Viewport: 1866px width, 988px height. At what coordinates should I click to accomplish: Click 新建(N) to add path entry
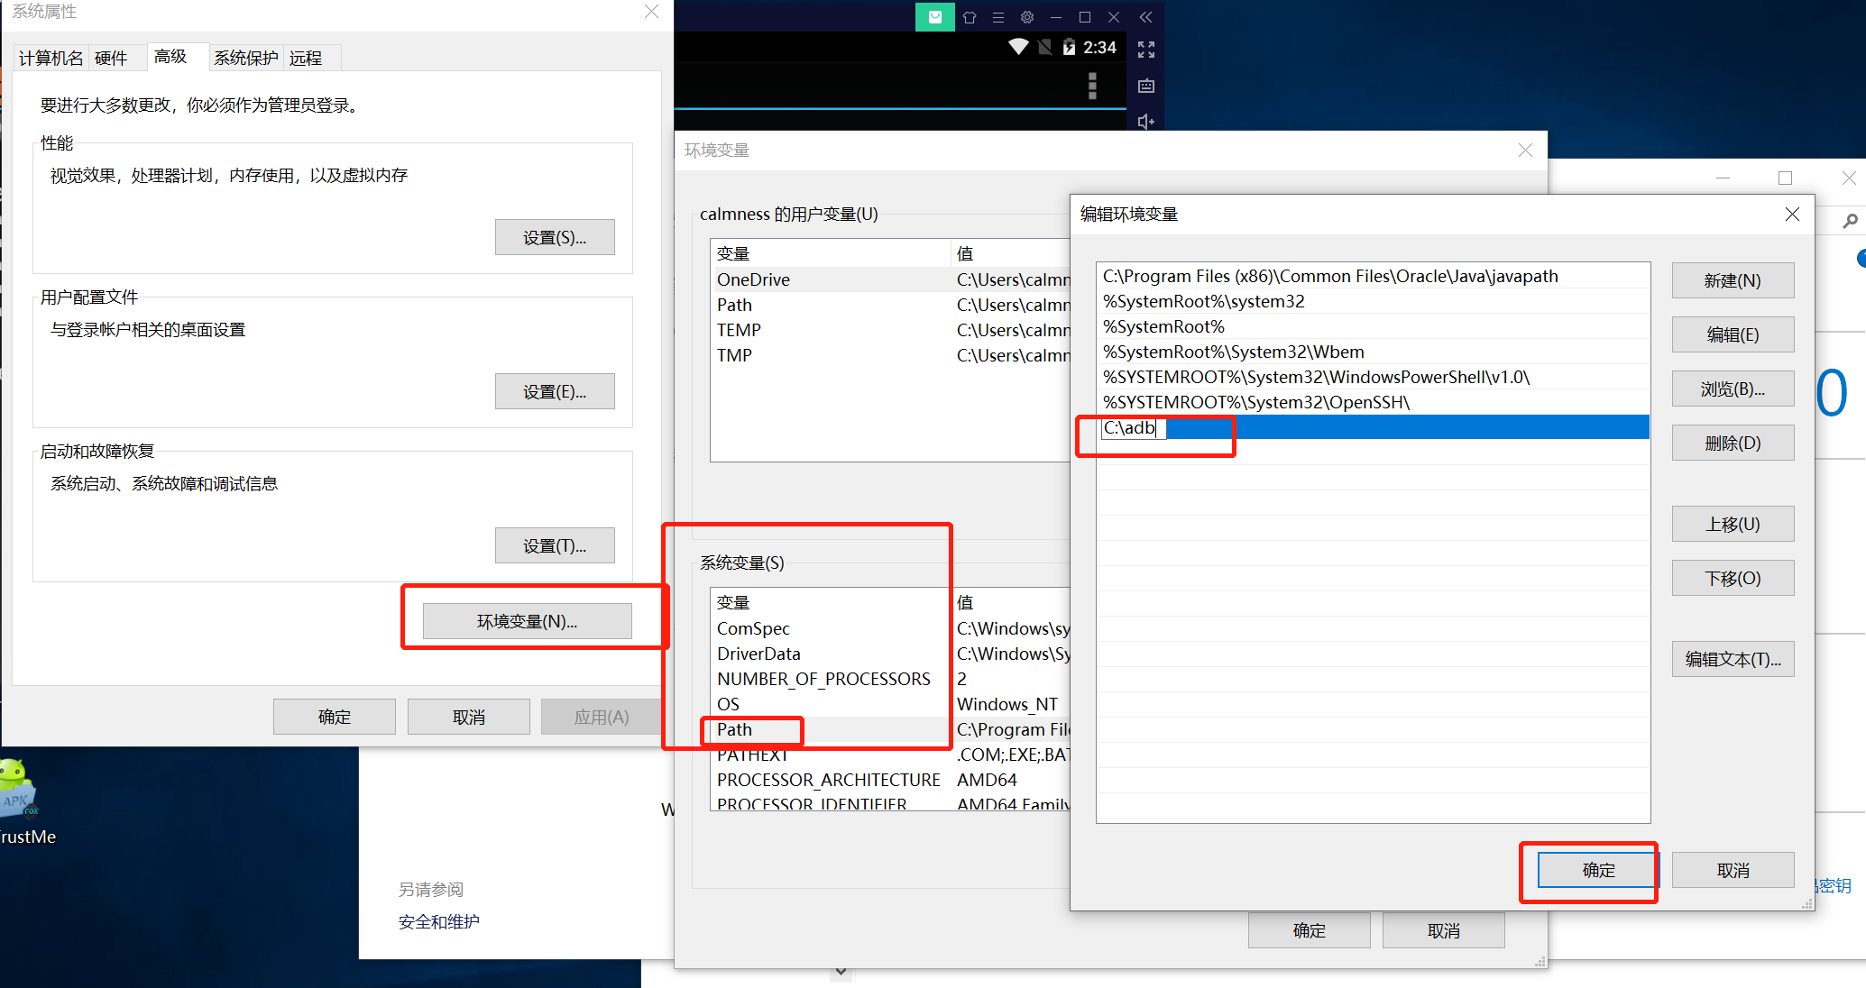1733,280
